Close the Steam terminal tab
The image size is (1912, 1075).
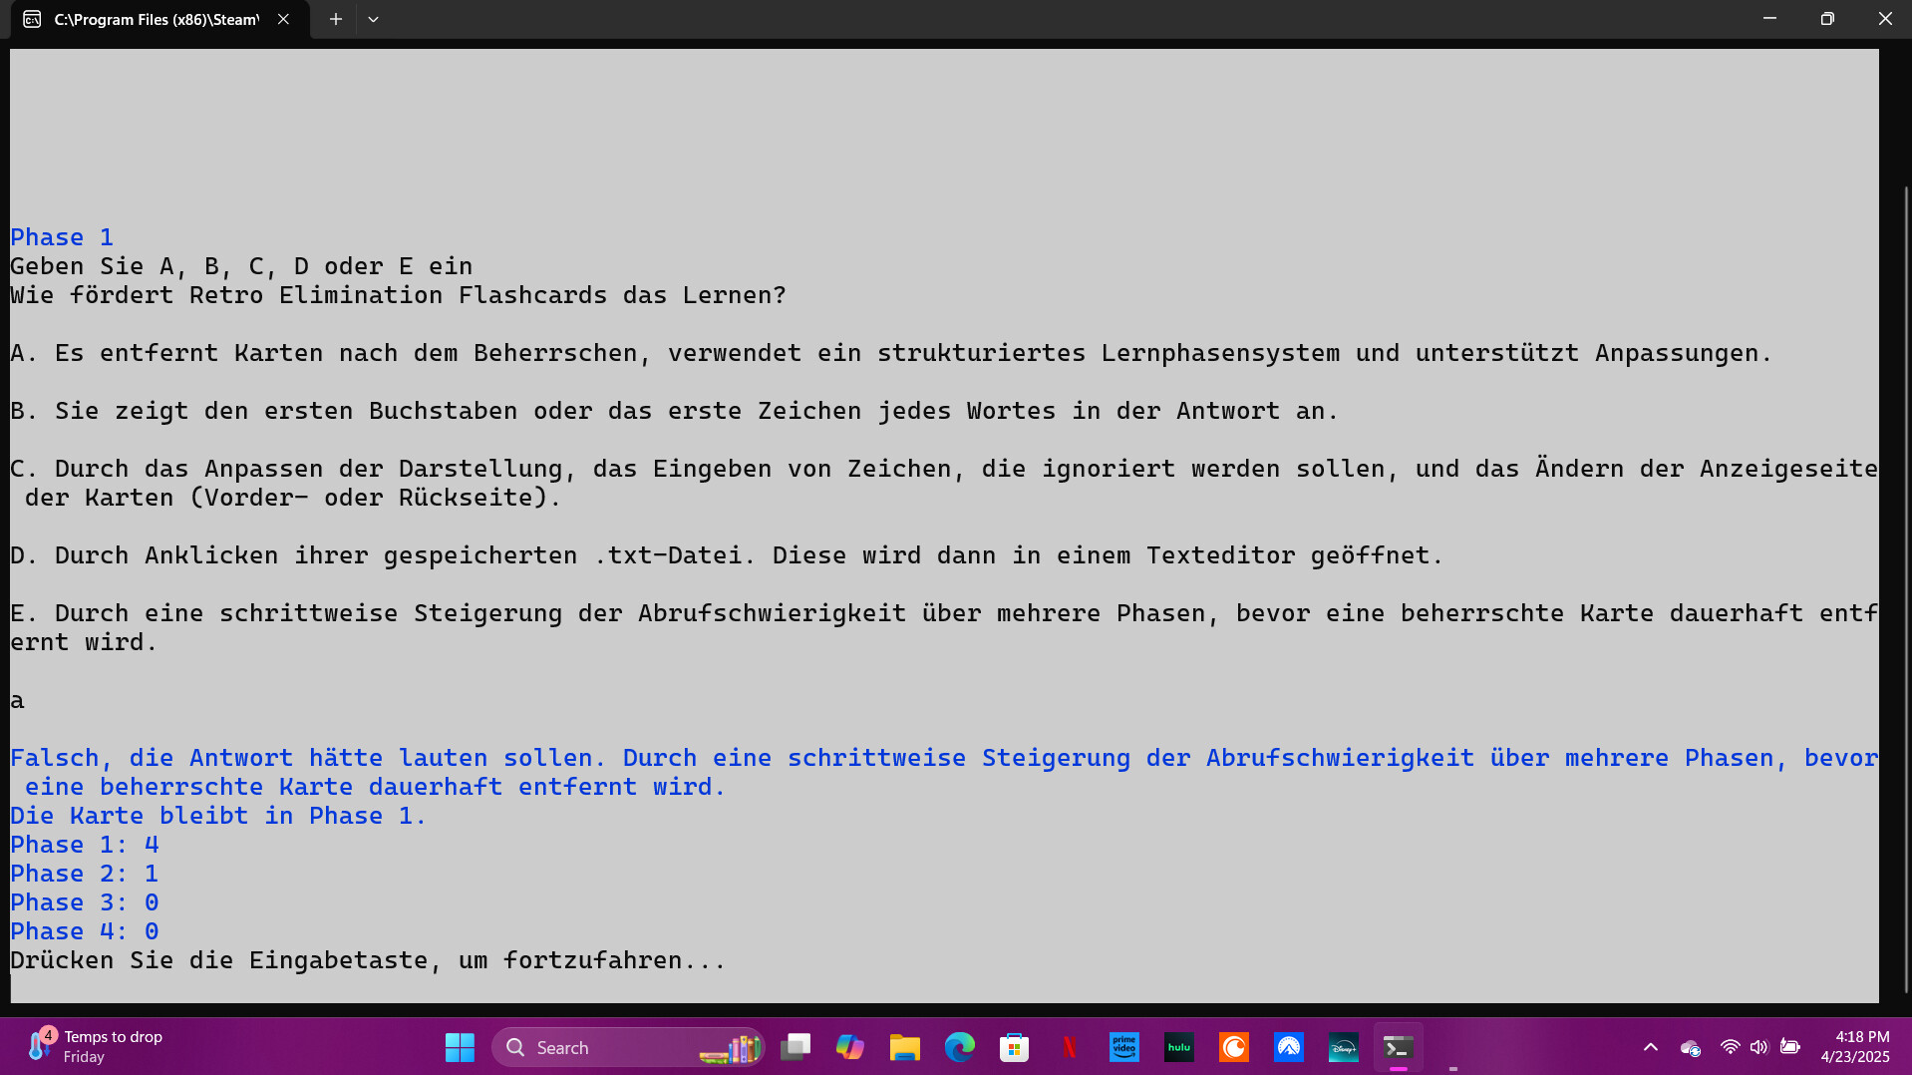pyautogui.click(x=283, y=19)
